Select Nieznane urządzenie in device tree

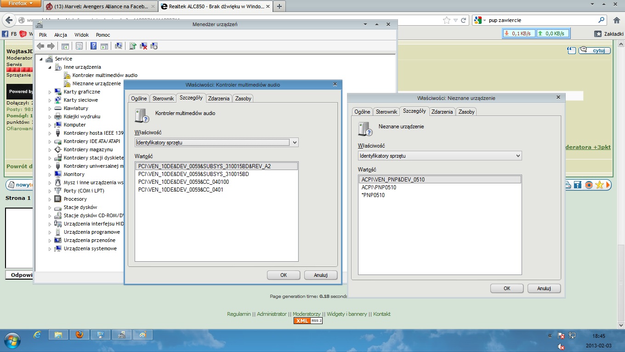coord(97,83)
